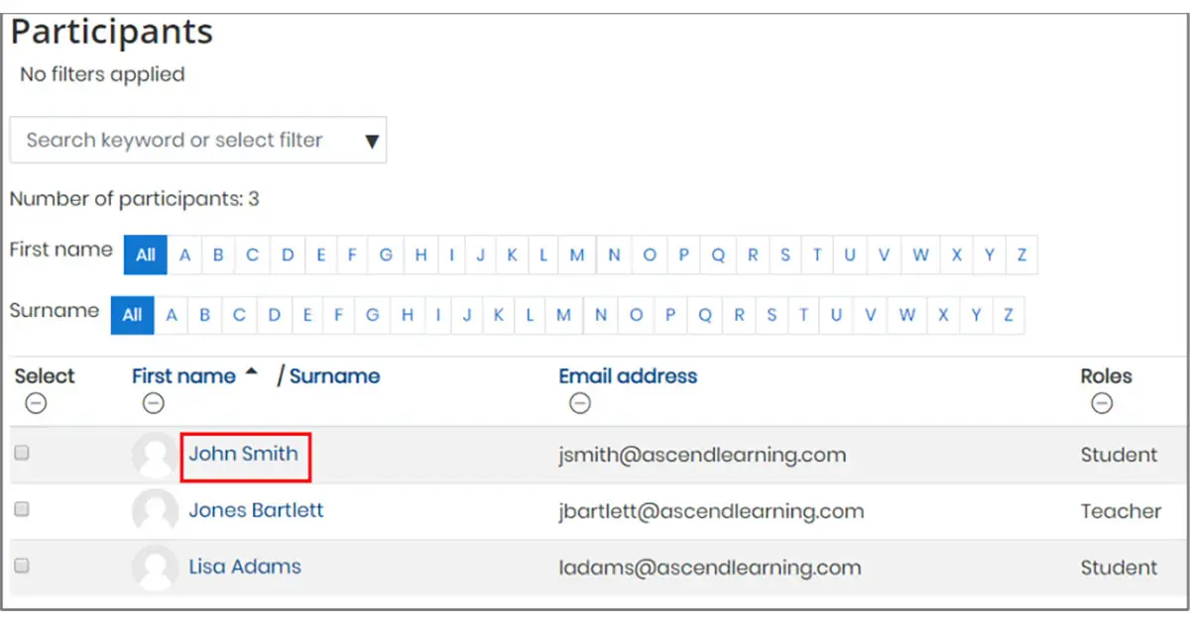Collapse the Select column with its minus icon
Image resolution: width=1190 pixels, height=624 pixels.
35,403
